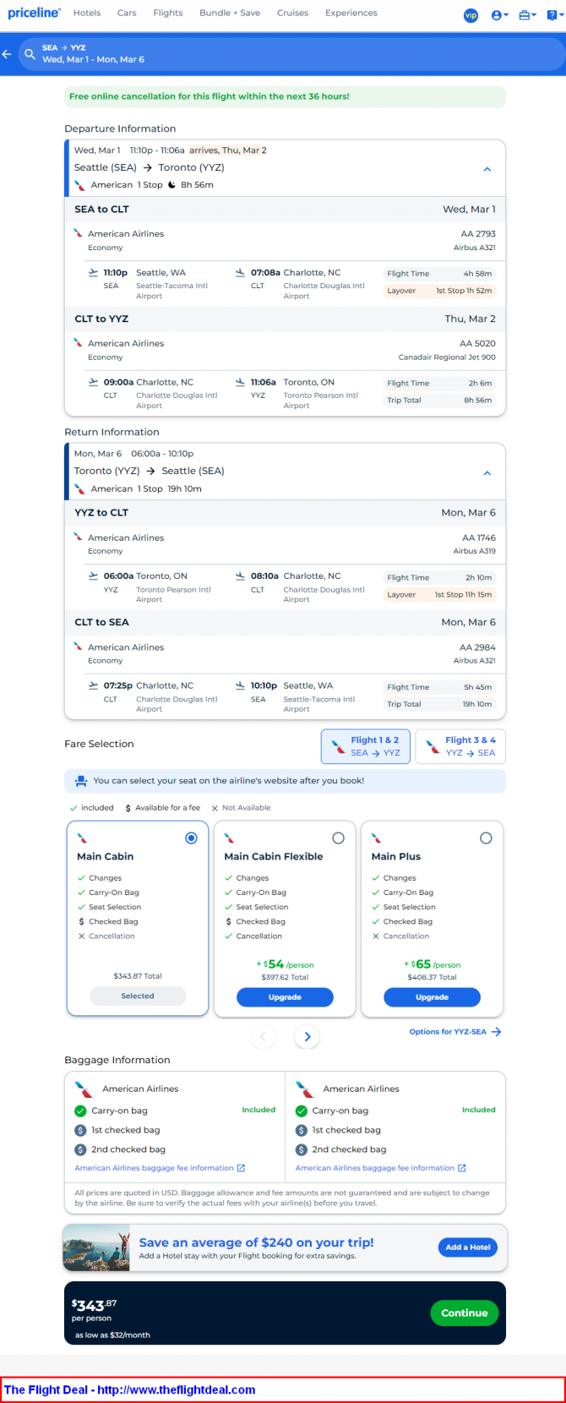Click the green Continue button
566x1403 pixels.
coord(465,1313)
